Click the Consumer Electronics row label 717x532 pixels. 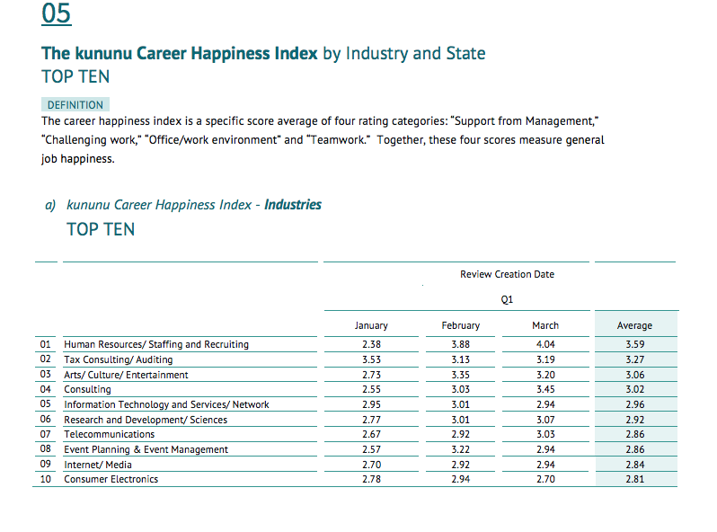111,479
